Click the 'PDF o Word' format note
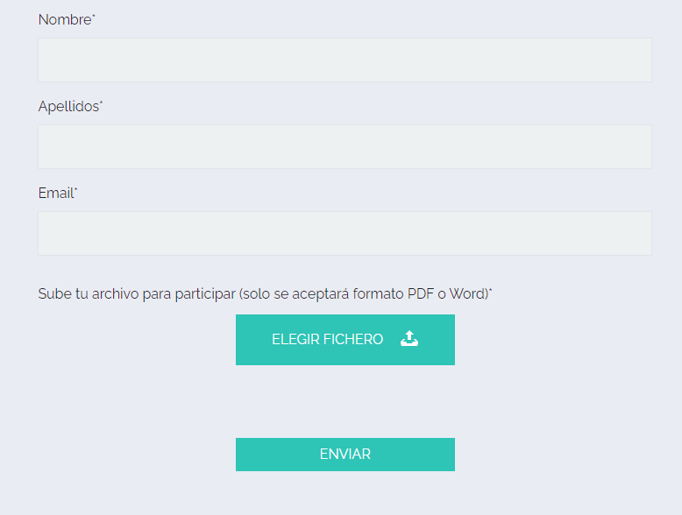 (x=448, y=293)
